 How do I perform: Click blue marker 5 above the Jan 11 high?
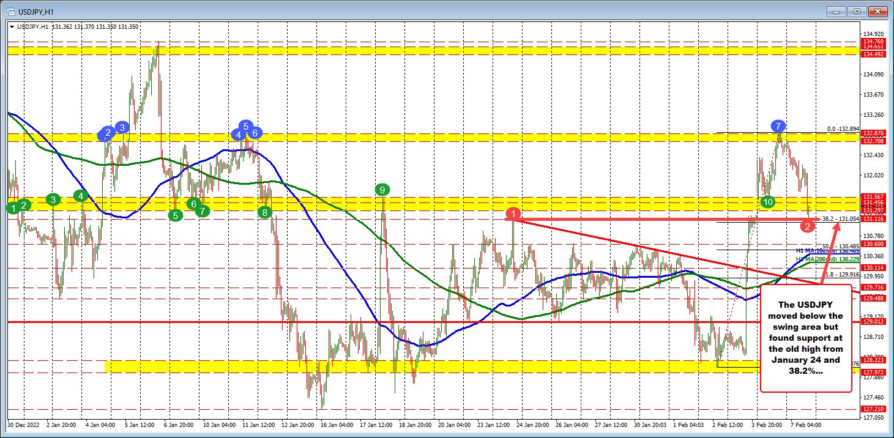pyautogui.click(x=245, y=127)
